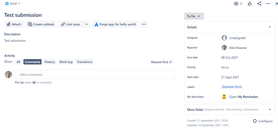
Task: Open the share issue icon
Action: [x=259, y=4]
